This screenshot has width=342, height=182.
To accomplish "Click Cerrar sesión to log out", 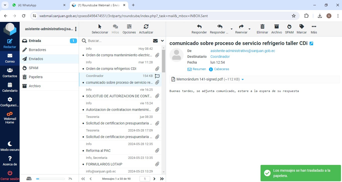I will (x=10, y=175).
